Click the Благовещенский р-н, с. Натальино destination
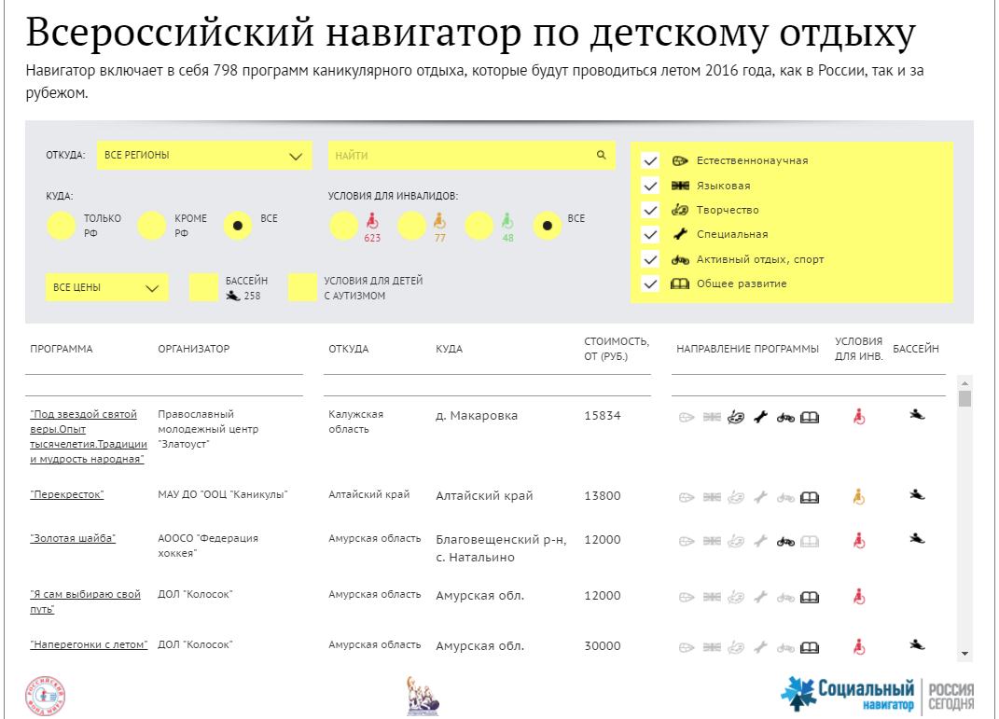The image size is (999, 719). [501, 548]
